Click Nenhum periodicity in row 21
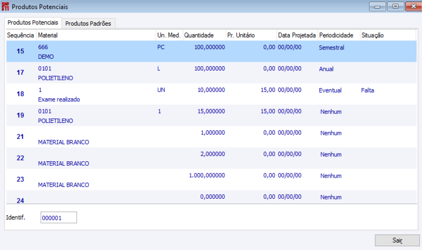422x250 pixels. [x=331, y=133]
